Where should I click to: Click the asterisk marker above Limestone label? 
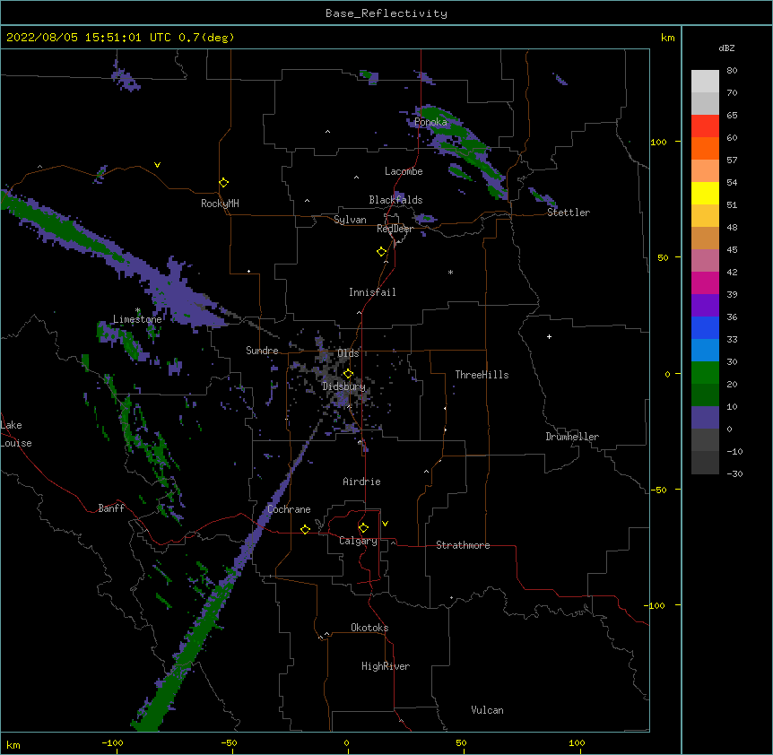137,310
